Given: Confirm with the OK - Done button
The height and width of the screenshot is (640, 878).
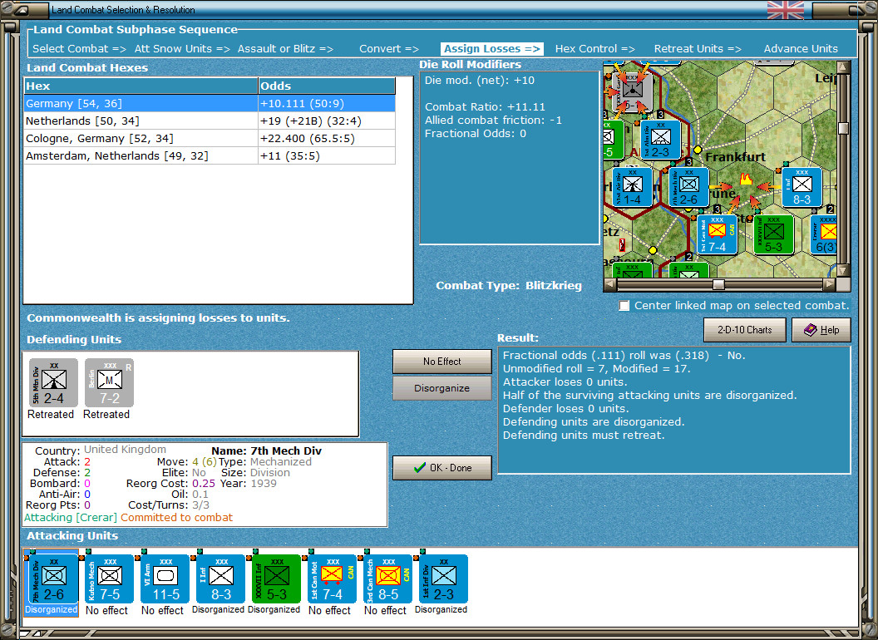Looking at the screenshot, I should [x=442, y=468].
